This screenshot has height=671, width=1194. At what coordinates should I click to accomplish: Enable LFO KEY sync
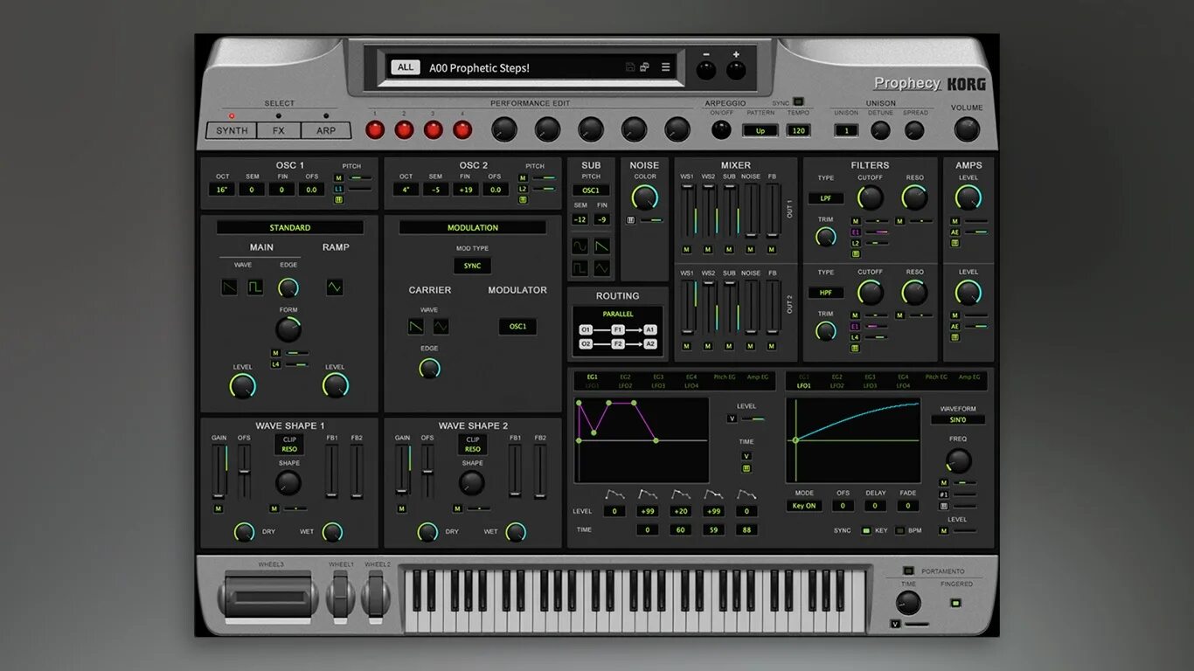pos(866,530)
